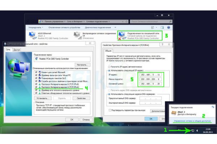Image resolution: width=217 pixels, height=144 pixels.
Task: Click the network tray icon in taskbar
Action: tap(193, 130)
